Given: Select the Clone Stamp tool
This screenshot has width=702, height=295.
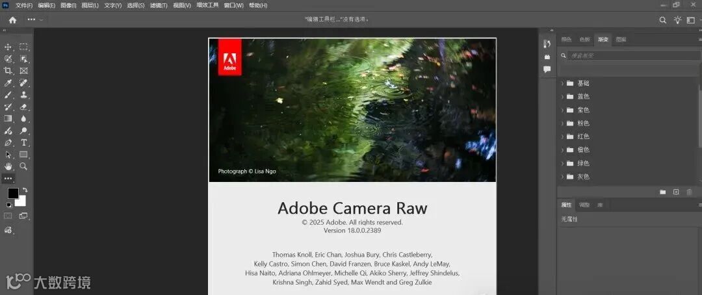Looking at the screenshot, I should click(24, 95).
